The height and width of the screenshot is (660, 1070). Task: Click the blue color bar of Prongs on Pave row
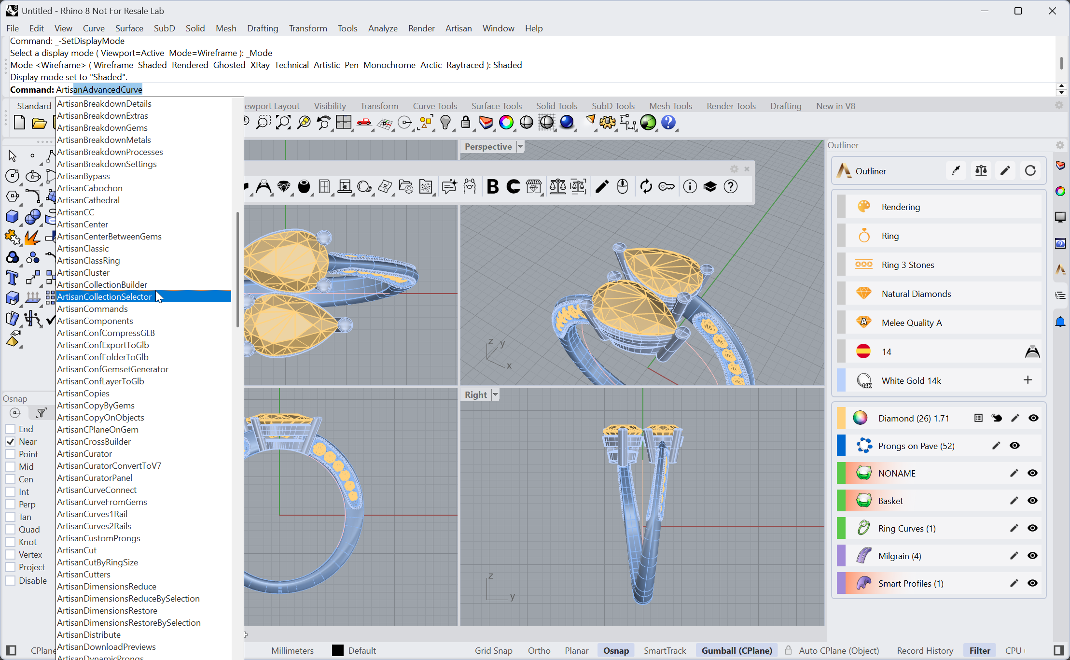point(841,446)
